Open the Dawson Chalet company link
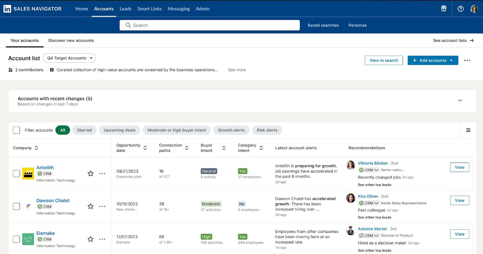Image resolution: width=483 pixels, height=254 pixels. pos(53,201)
